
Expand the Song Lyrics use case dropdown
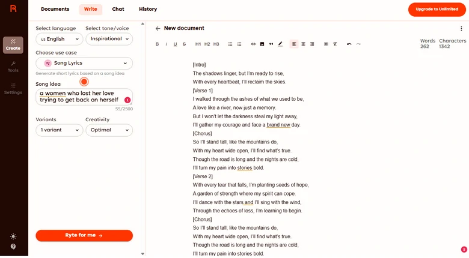click(x=84, y=64)
